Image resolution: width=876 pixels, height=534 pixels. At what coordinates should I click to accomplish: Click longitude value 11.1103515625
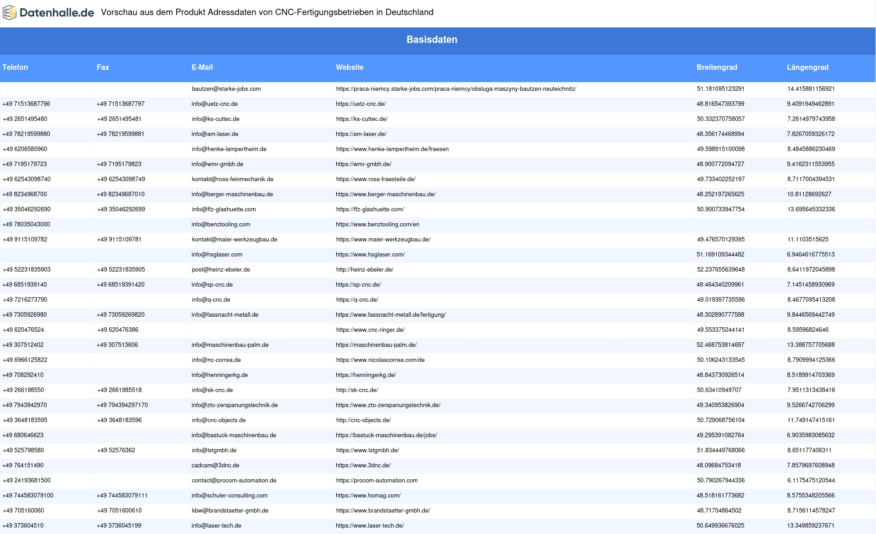click(x=808, y=240)
